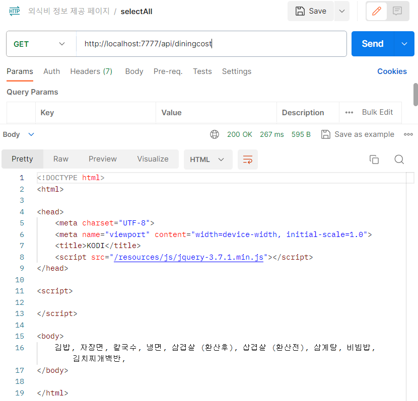Expand the Send options arrow
This screenshot has height=401, width=418.
click(404, 44)
